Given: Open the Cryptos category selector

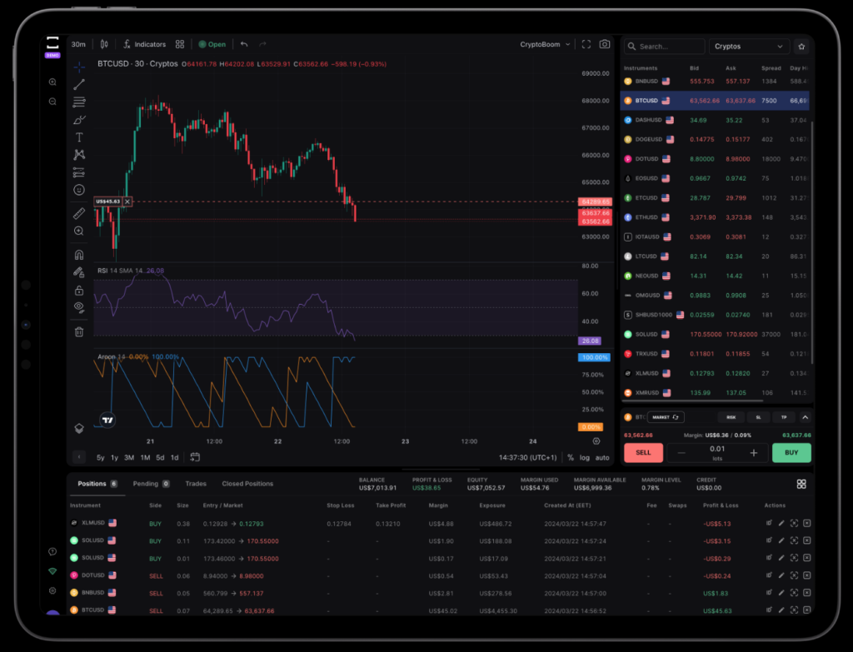Looking at the screenshot, I should 747,46.
